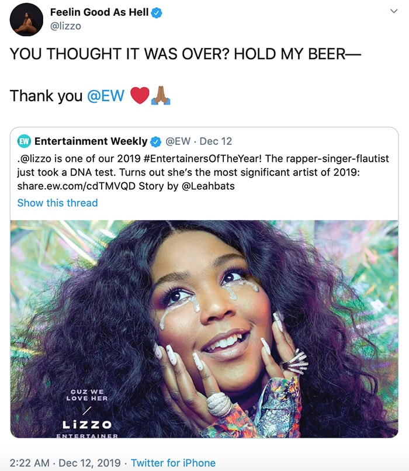Click Entertainment Weekly's blue verified checkmark

(x=156, y=141)
